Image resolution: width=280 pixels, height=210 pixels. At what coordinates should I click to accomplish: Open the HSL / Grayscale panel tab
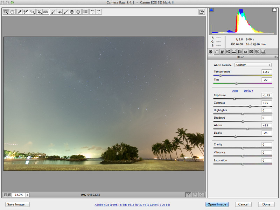point(228,51)
